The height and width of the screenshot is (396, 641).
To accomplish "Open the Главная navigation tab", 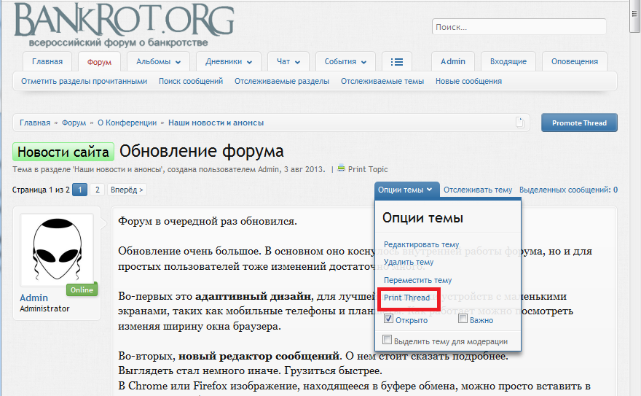I will click(x=47, y=62).
